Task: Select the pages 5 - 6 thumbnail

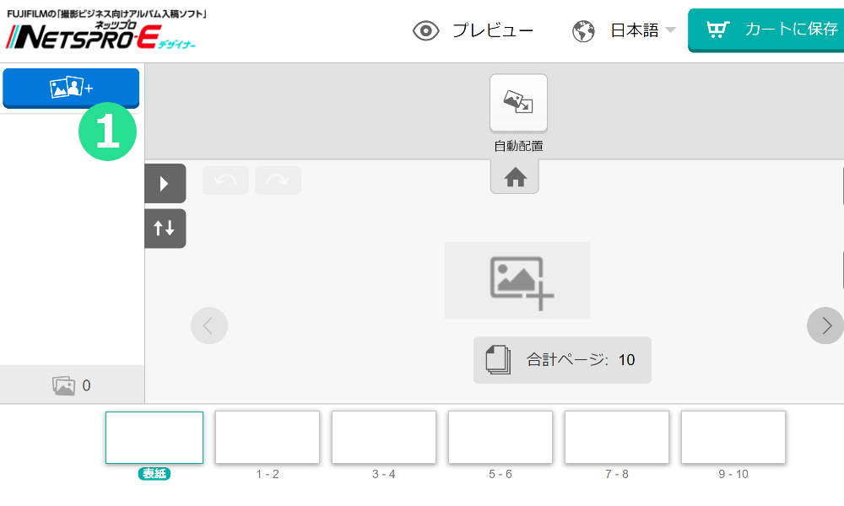Action: tap(500, 438)
